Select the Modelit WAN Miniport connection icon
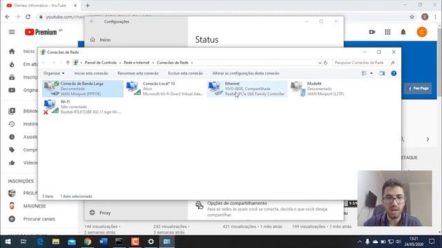This screenshot has width=442, height=248. pyautogui.click(x=298, y=88)
